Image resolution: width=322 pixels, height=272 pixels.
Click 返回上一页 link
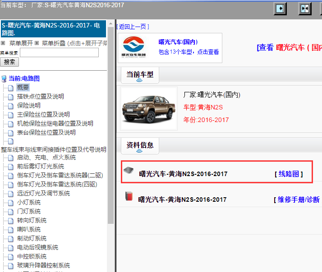pyautogui.click(x=133, y=27)
